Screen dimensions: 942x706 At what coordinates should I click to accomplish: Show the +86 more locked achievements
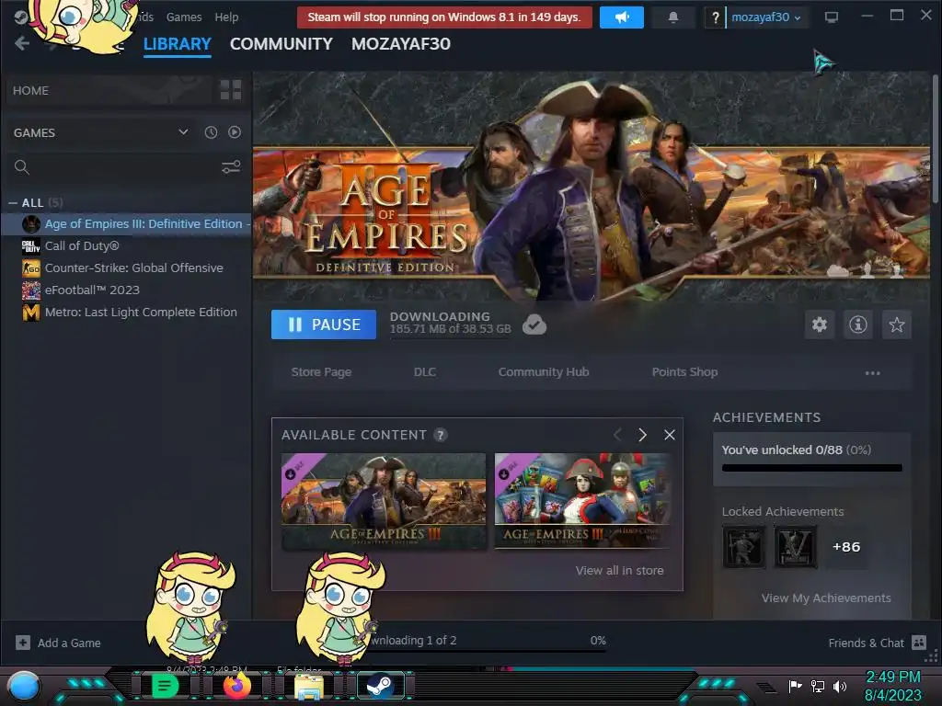click(846, 547)
